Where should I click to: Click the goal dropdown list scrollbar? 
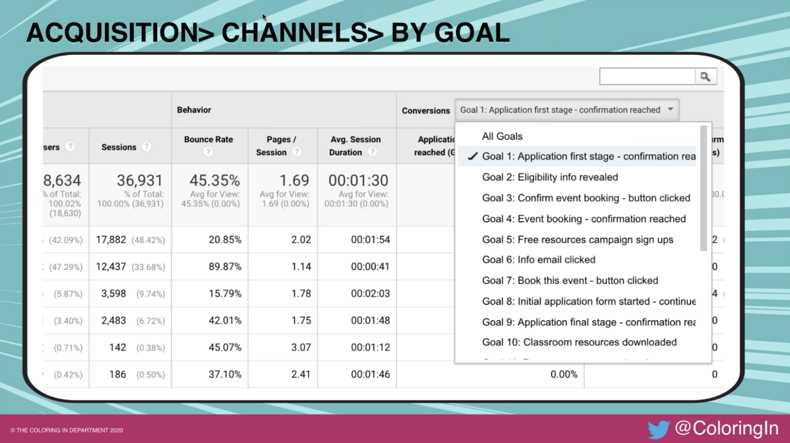click(703, 188)
